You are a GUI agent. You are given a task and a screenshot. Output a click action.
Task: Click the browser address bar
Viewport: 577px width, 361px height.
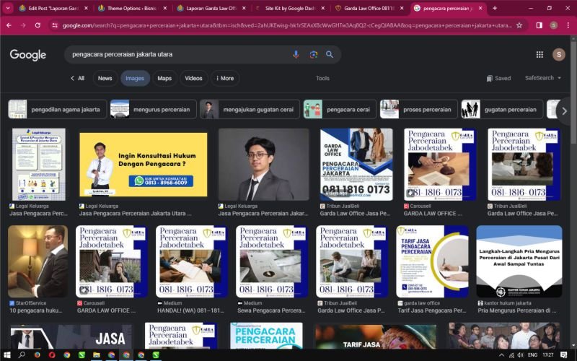click(287, 25)
